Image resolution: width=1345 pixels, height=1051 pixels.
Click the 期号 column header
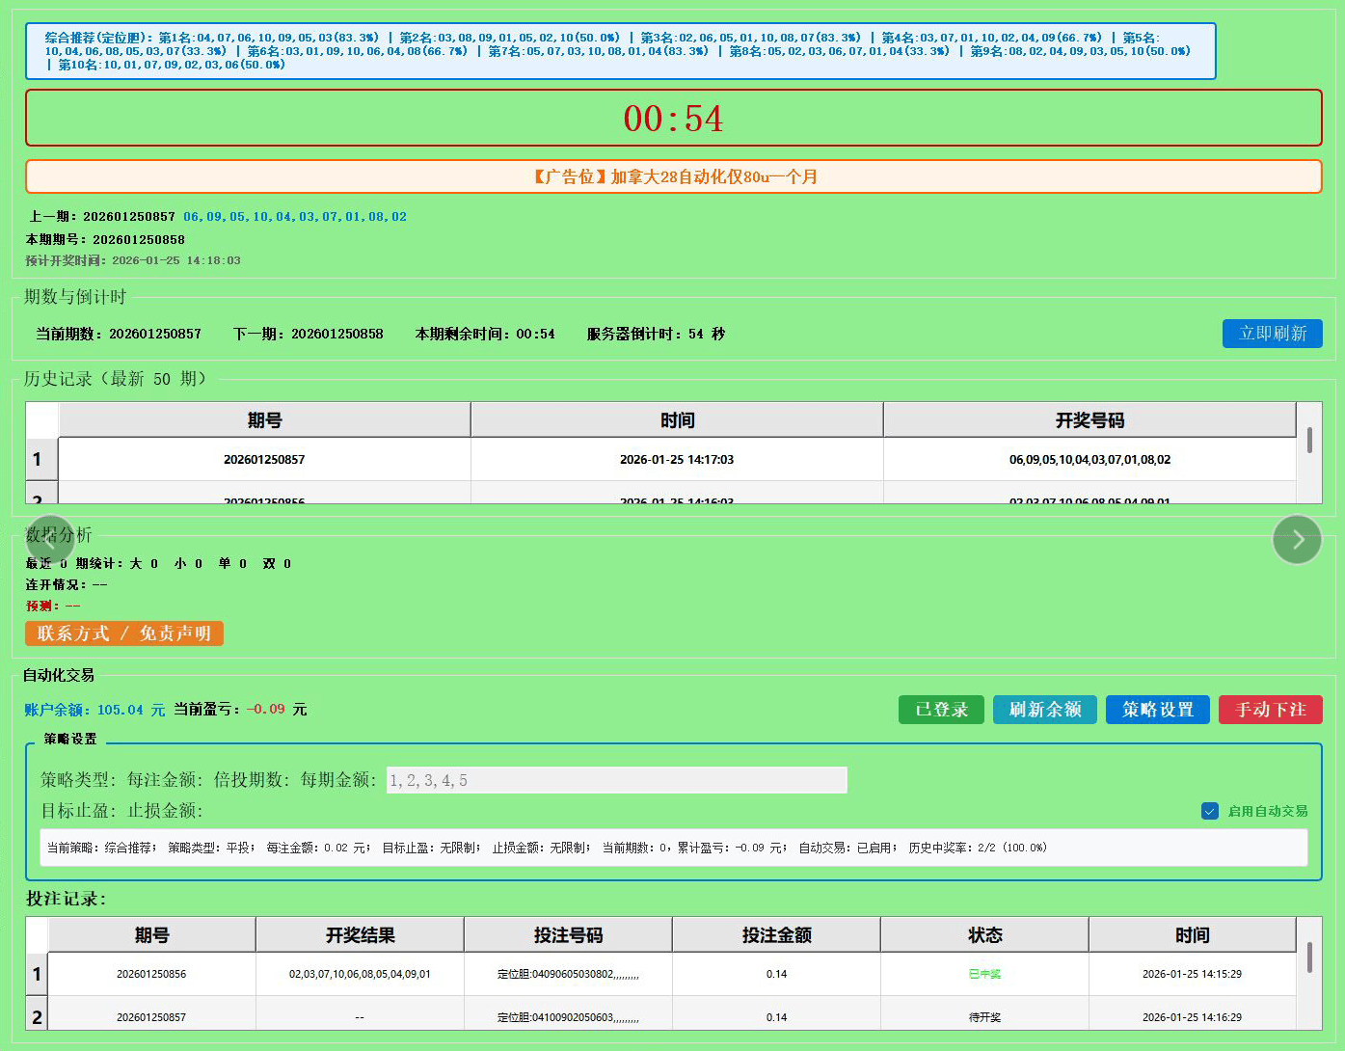tap(263, 419)
